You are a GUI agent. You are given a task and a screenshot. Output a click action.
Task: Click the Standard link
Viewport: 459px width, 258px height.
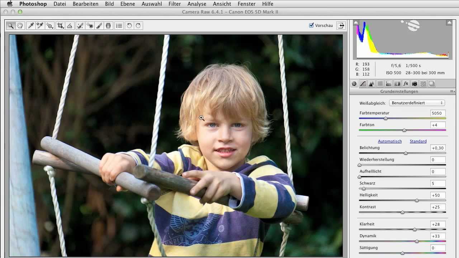point(418,141)
